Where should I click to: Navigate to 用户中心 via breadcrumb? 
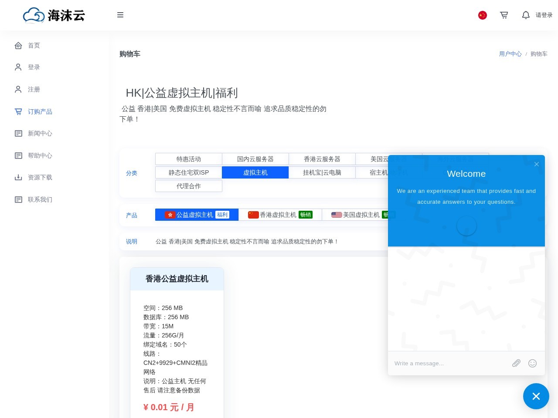coord(510,54)
